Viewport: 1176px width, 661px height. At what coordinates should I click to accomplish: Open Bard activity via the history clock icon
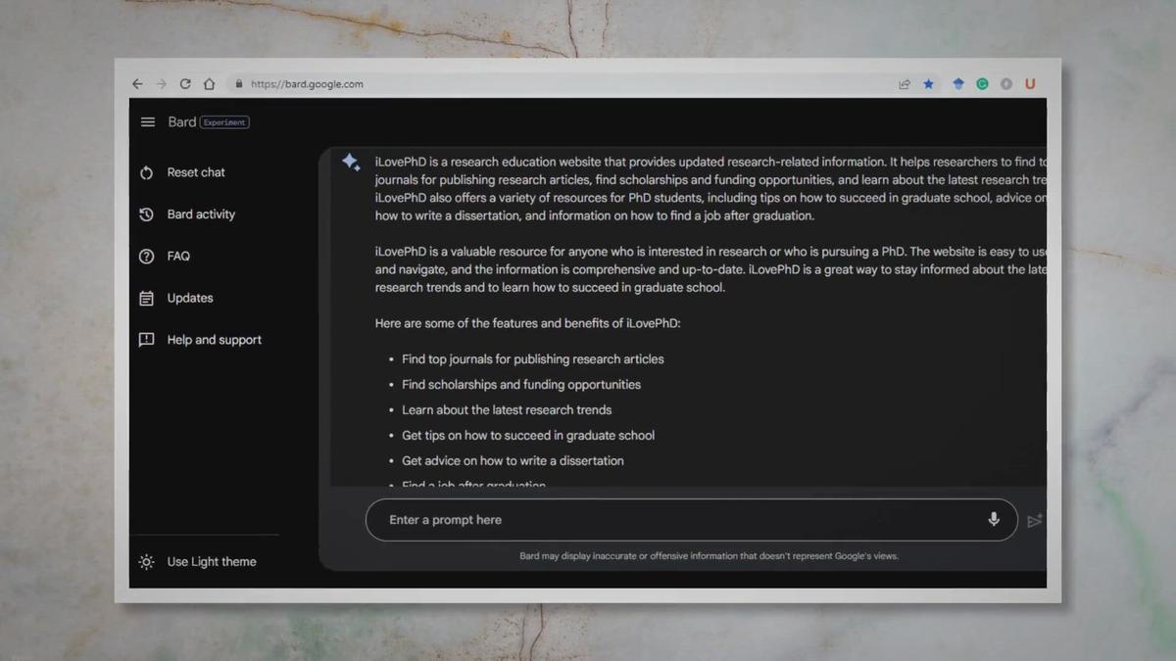coord(146,214)
